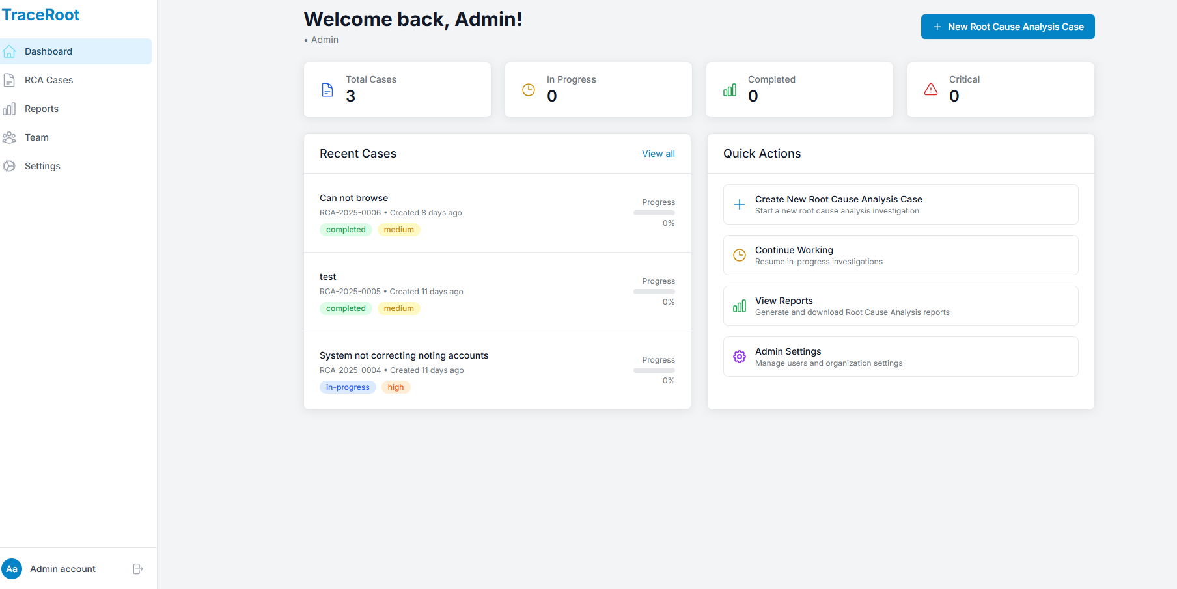The height and width of the screenshot is (589, 1177).
Task: Open the RCA Cases menu item
Action: (x=49, y=80)
